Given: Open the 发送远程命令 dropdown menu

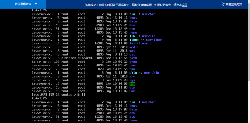Looking at the screenshot, I should pos(23,4).
